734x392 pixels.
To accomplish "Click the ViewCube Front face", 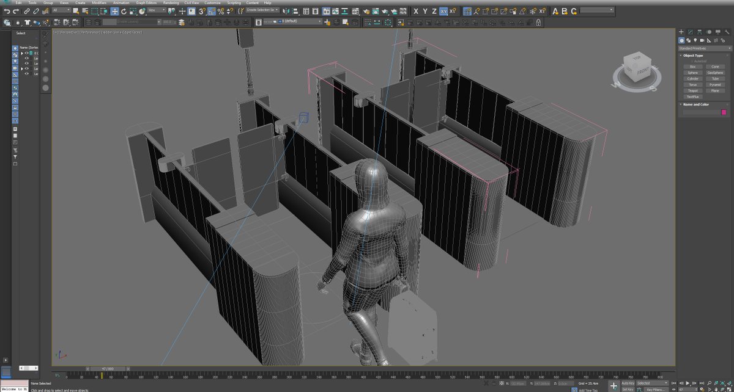I will pyautogui.click(x=642, y=72).
